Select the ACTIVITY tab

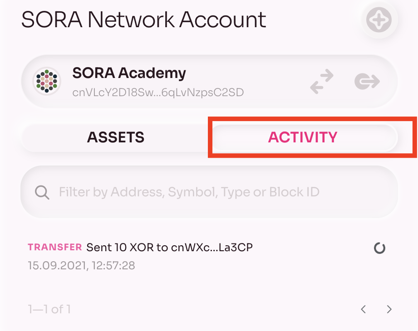(x=303, y=137)
